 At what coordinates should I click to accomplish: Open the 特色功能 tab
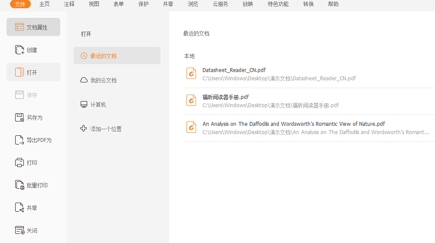click(x=278, y=4)
